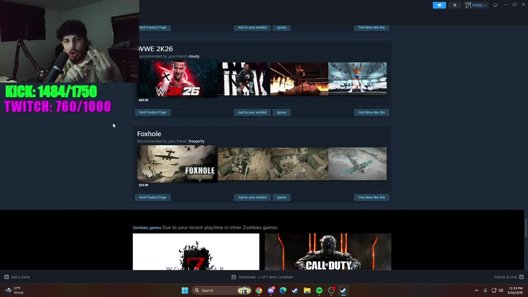Open Downloads status in Steam footer
Viewport: 528px width, 297px height.
pyautogui.click(x=266, y=277)
